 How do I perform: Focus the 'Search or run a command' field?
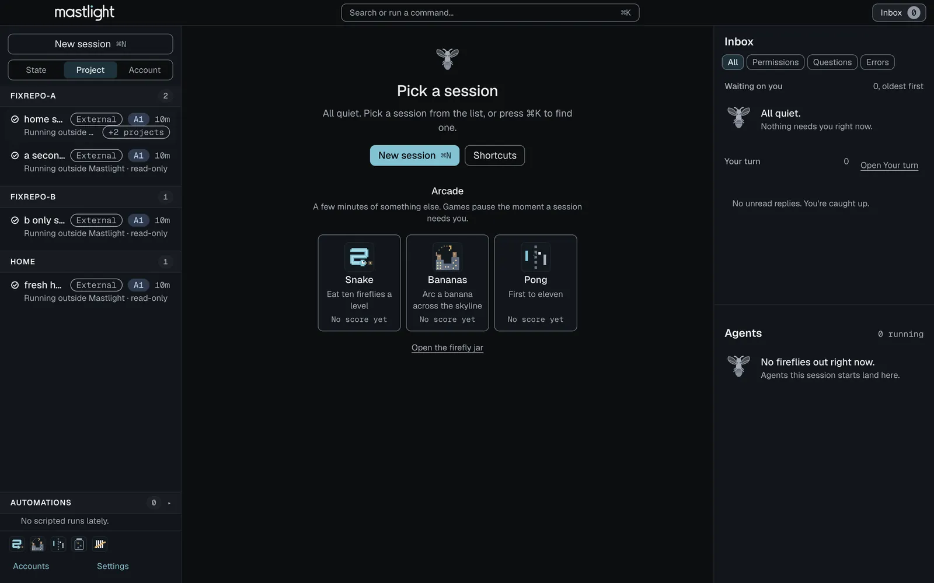(490, 13)
